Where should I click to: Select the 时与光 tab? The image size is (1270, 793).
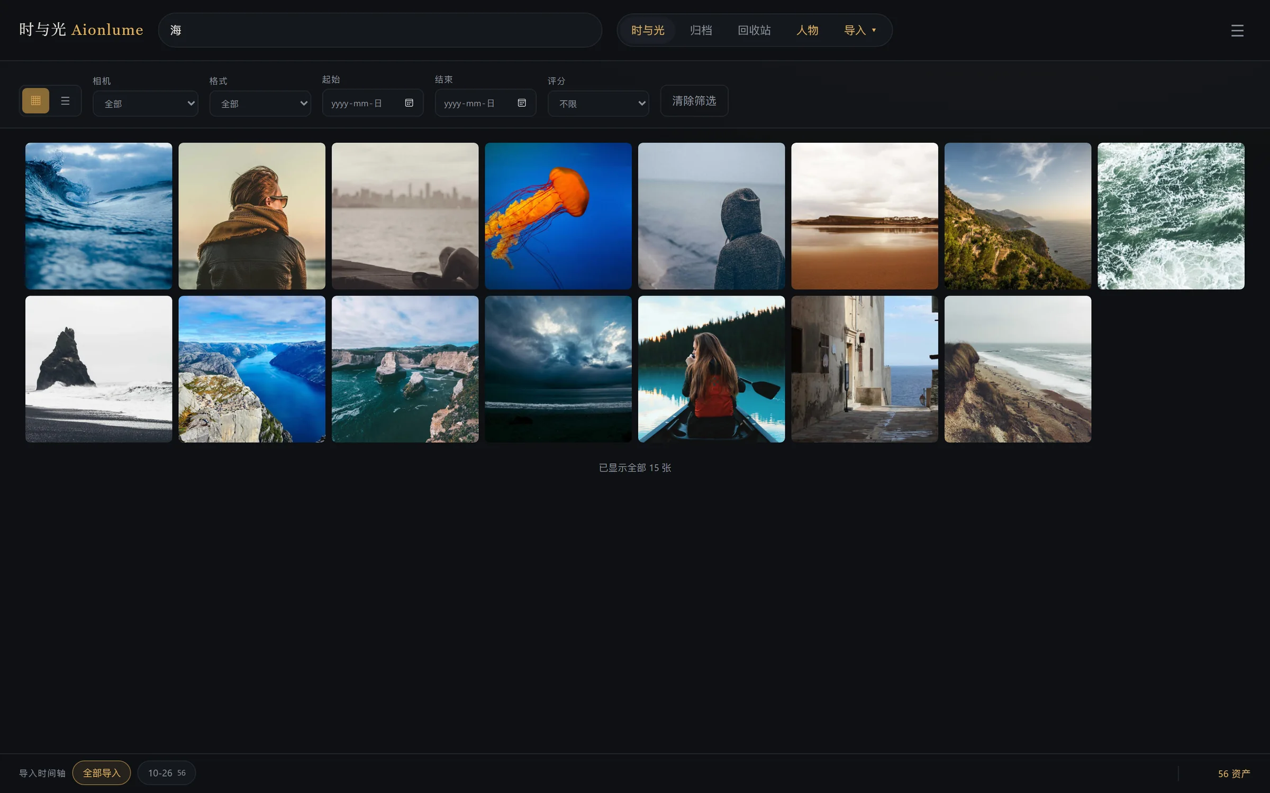pos(648,30)
